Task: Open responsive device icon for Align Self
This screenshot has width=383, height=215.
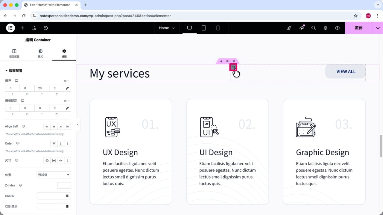Action: 23,126
